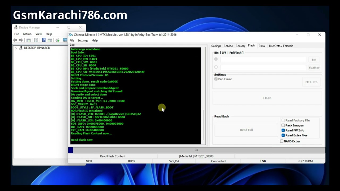Go back in Device Manager toolbar
Screen dimensions: 340x191
click(15, 40)
